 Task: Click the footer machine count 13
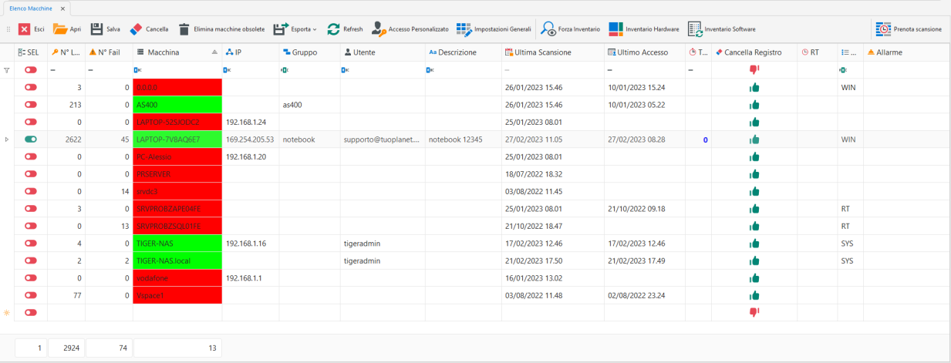(177, 348)
